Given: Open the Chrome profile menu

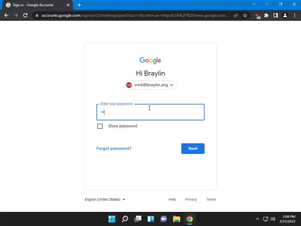Looking at the screenshot, I should click(285, 15).
